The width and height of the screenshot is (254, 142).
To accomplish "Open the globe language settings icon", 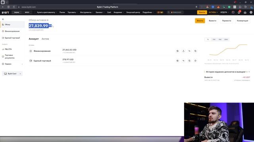I will 251,12.
